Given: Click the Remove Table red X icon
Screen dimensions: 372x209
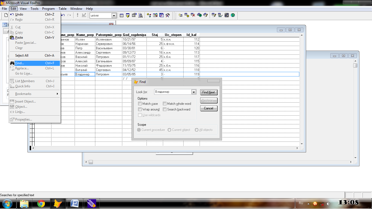Looking at the screenshot, I should pyautogui.click(x=193, y=16).
